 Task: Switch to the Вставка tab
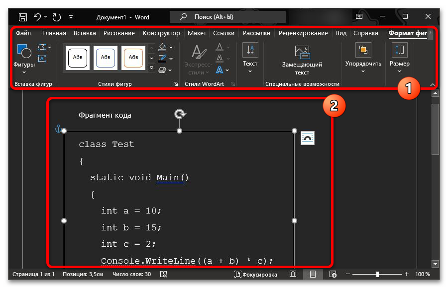coord(85,33)
